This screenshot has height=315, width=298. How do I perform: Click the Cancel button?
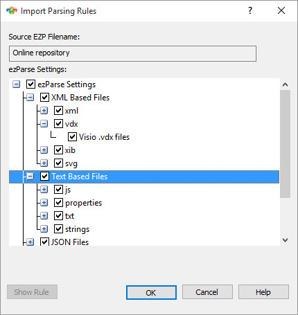tap(207, 292)
